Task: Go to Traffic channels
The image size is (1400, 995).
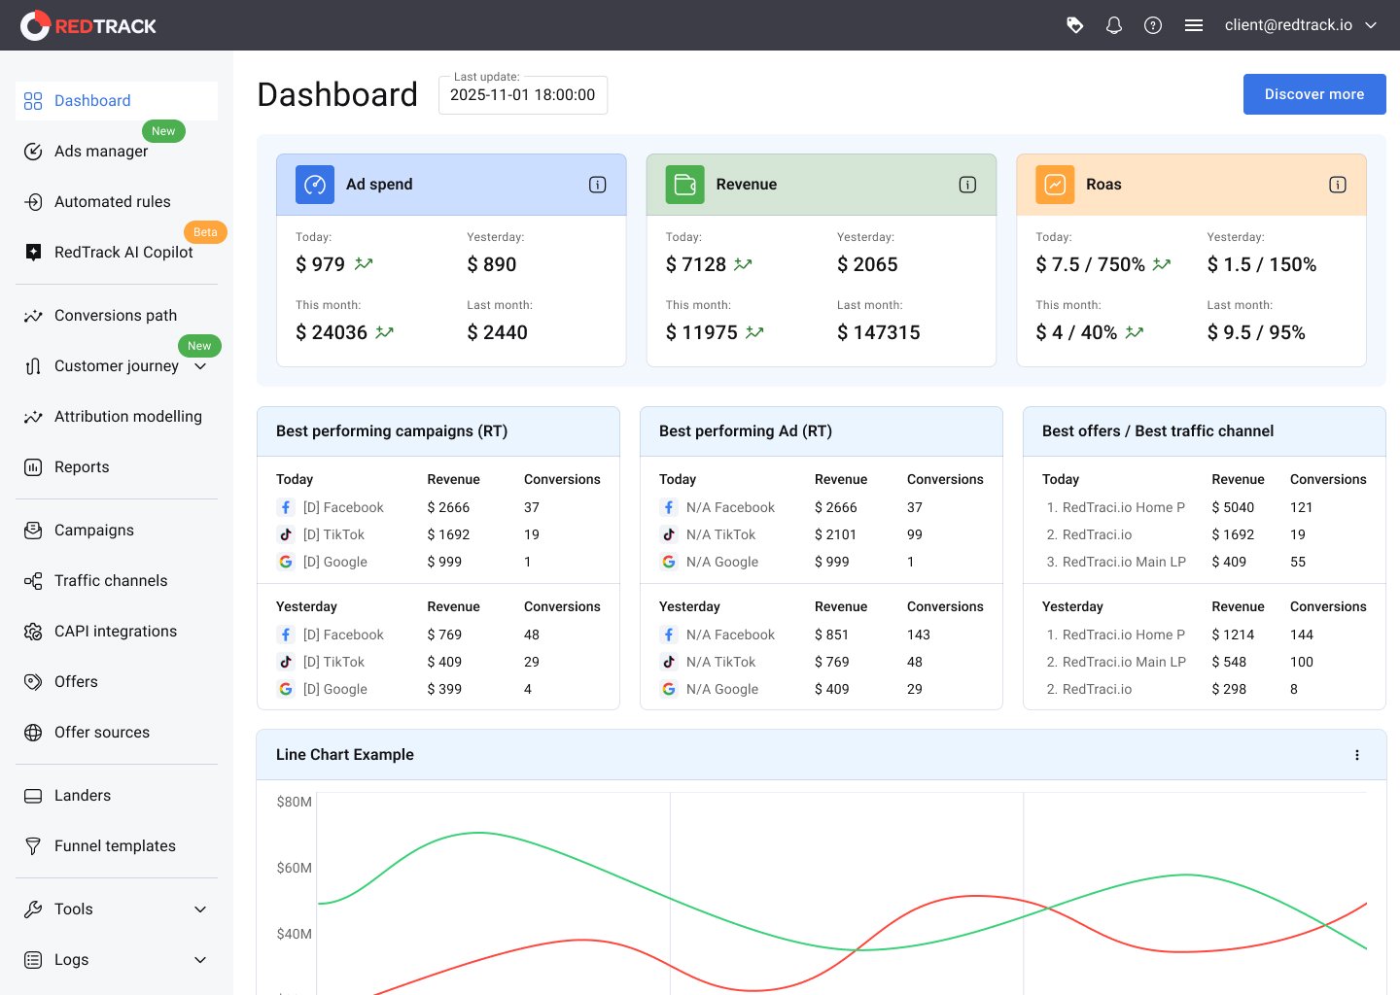Action: (117, 581)
